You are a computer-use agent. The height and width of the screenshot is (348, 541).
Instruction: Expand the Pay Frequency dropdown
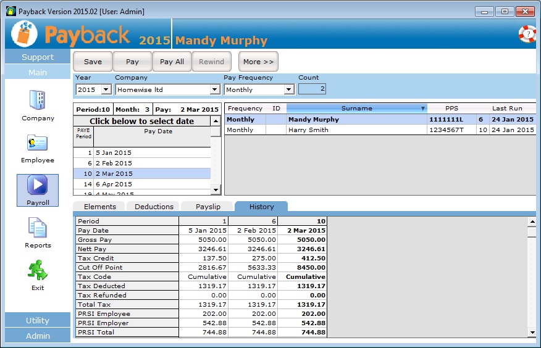[x=288, y=90]
